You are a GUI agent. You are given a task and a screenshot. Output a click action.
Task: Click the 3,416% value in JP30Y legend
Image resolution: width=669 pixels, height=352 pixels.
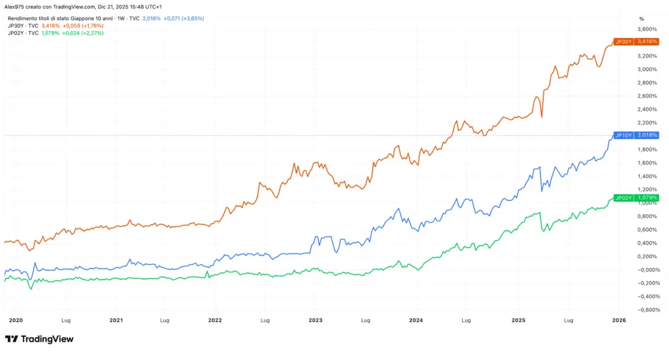click(51, 25)
